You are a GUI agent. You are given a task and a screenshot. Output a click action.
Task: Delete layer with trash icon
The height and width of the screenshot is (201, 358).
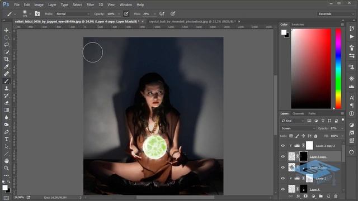(x=336, y=196)
